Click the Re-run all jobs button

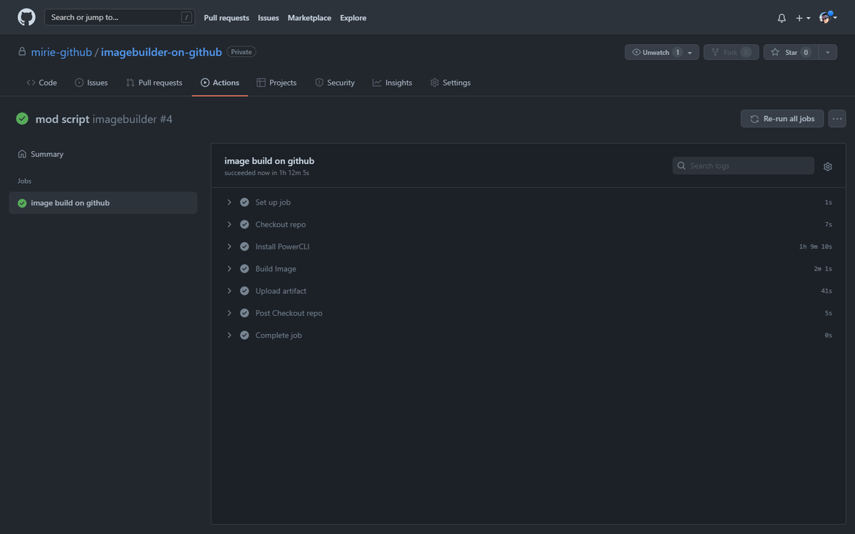782,119
